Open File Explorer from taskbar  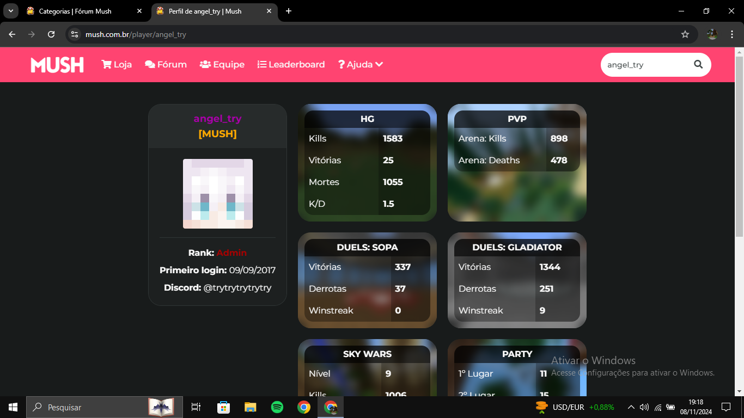point(250,407)
